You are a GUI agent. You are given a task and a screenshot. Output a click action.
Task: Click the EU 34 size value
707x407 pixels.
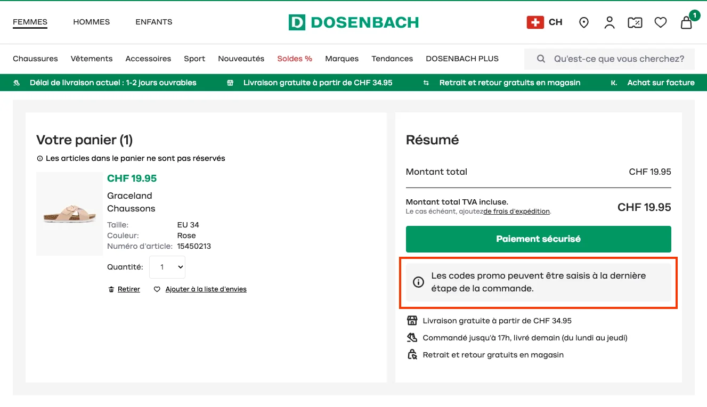188,225
